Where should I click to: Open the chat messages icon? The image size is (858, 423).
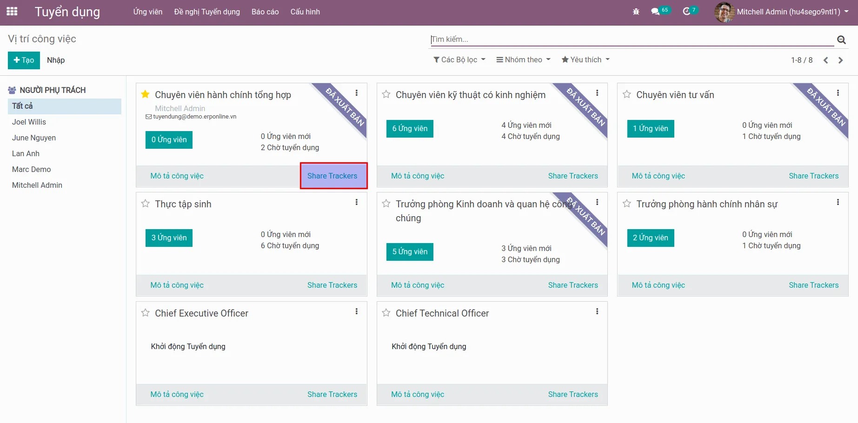coord(656,12)
